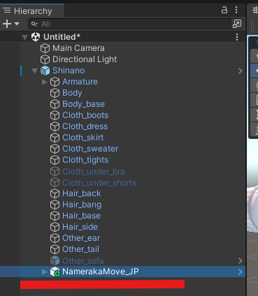Click the cube icon of Cloth_sweater

pyautogui.click(x=55, y=149)
